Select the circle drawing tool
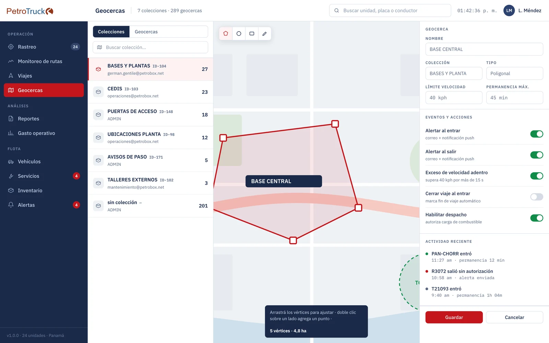The height and width of the screenshot is (343, 549). (x=239, y=34)
